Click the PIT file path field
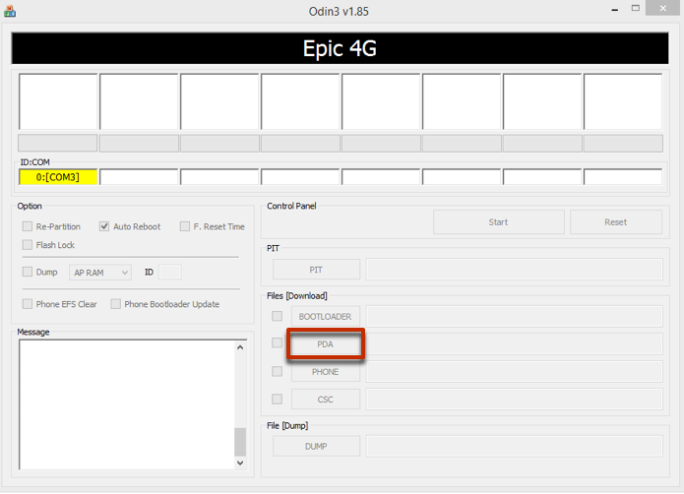The image size is (684, 494). [515, 269]
